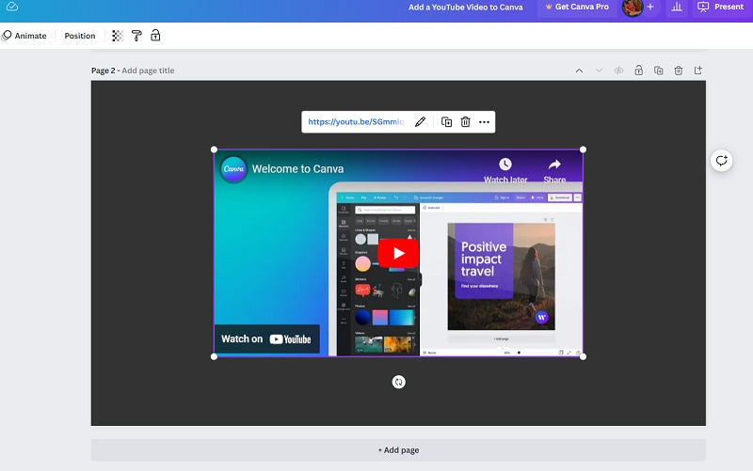
Task: Move page up with chevron arrow
Action: [579, 71]
